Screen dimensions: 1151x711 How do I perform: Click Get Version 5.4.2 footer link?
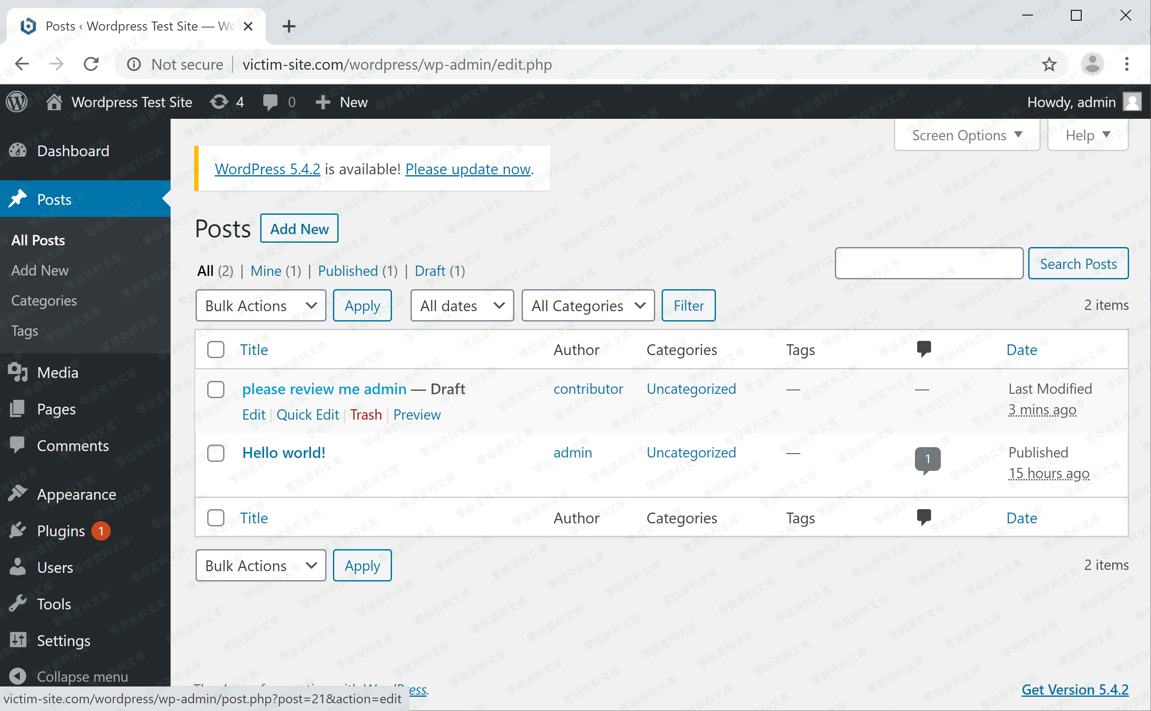coord(1075,689)
